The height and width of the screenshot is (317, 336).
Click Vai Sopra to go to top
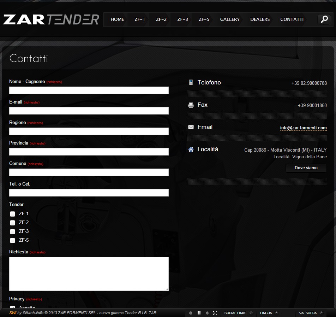(311, 313)
